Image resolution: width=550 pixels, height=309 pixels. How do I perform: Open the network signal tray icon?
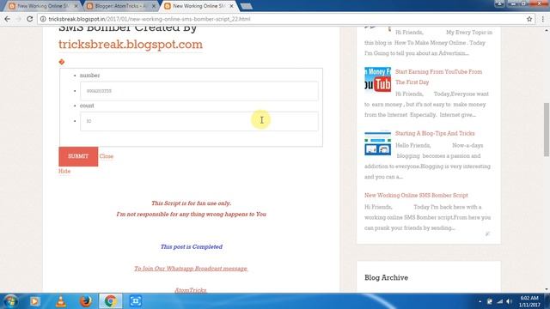[499, 301]
